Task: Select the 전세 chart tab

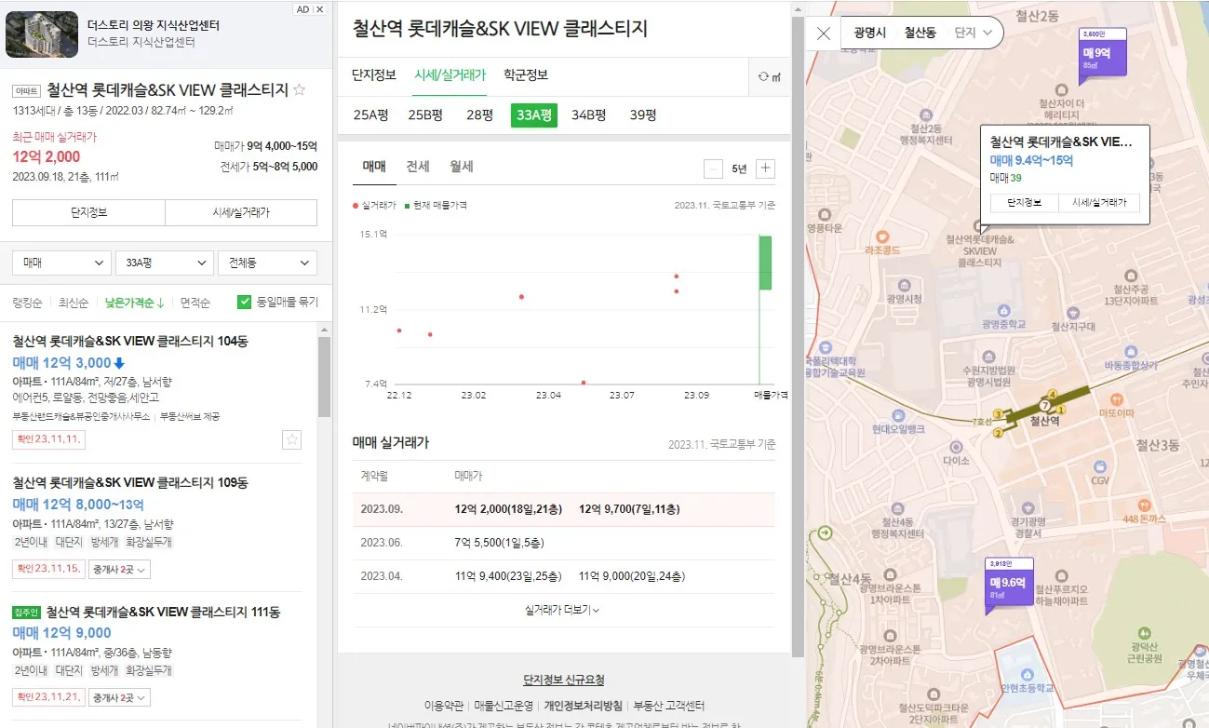Action: tap(418, 167)
